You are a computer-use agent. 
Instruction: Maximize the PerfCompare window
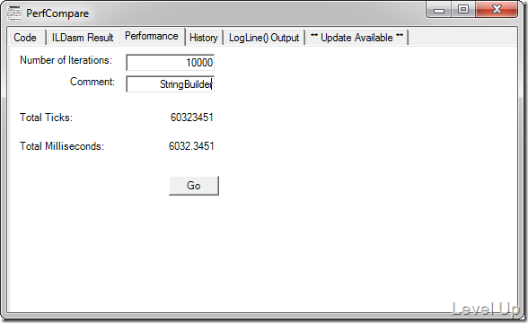[463, 9]
